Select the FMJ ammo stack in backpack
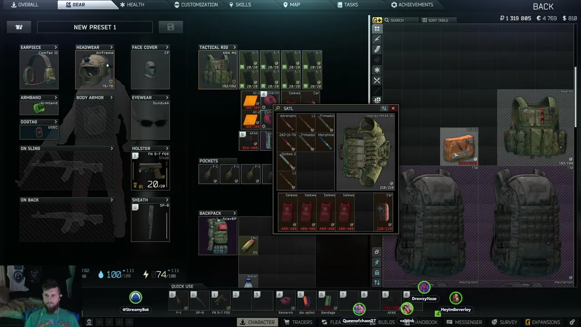Viewport: 581px width, 327px height. [249, 245]
